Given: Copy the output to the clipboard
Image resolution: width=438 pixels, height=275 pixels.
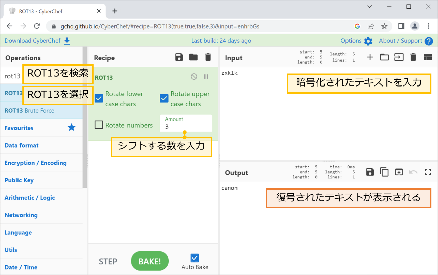Looking at the screenshot, I should click(x=384, y=172).
